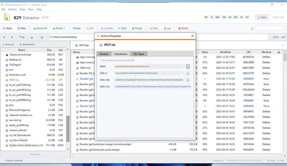Select ClearIconCache.bat in browser list
The width and height of the screenshot is (287, 166).
pyautogui.click(x=33, y=55)
